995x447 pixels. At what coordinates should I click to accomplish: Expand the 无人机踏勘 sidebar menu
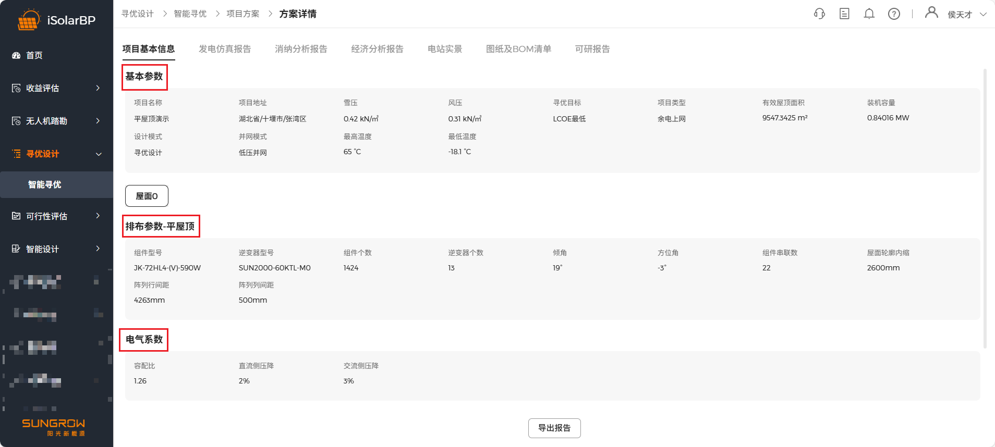[56, 121]
